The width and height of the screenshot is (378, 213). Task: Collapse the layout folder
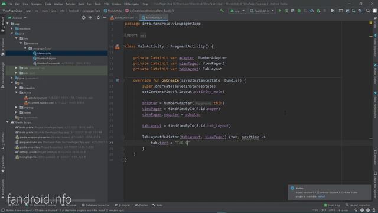16,92
